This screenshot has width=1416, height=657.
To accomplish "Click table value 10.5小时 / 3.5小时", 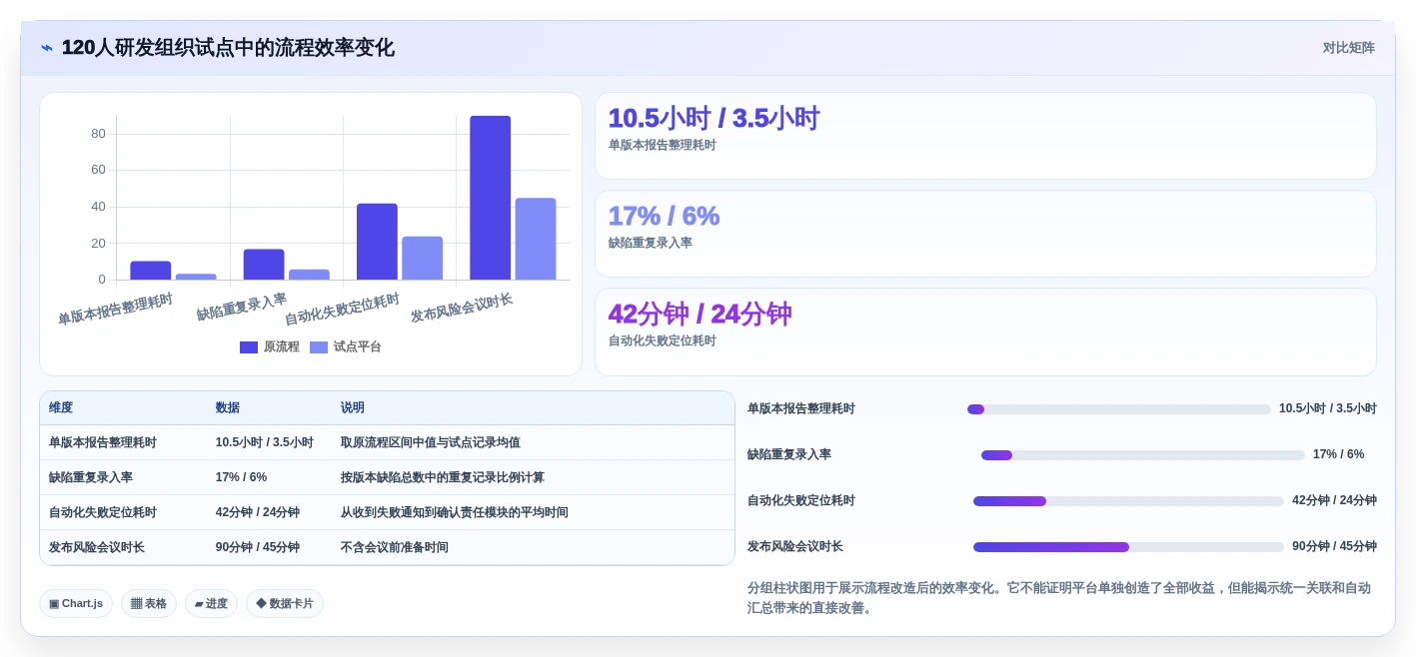I will click(x=265, y=442).
